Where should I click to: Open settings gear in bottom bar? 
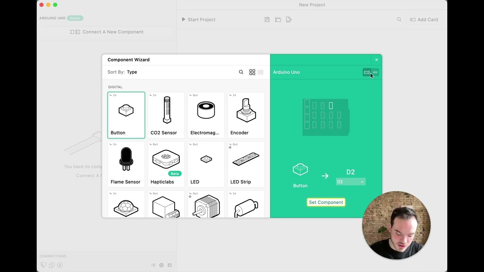coord(161,265)
